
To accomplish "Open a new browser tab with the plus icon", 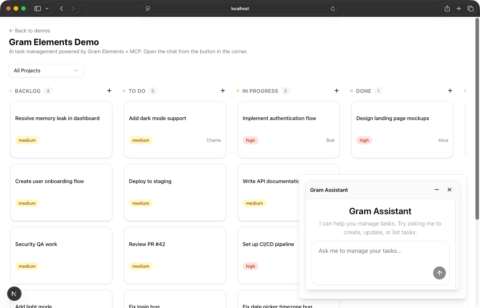I will coord(459,8).
